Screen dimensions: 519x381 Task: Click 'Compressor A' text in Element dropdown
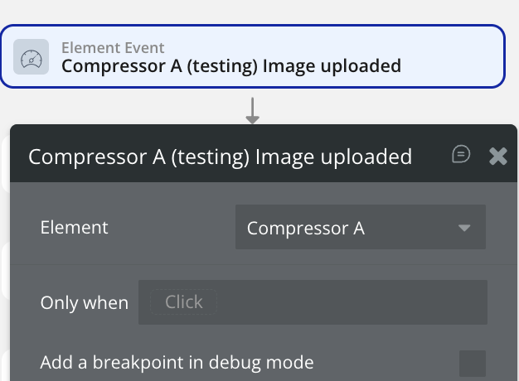(305, 229)
